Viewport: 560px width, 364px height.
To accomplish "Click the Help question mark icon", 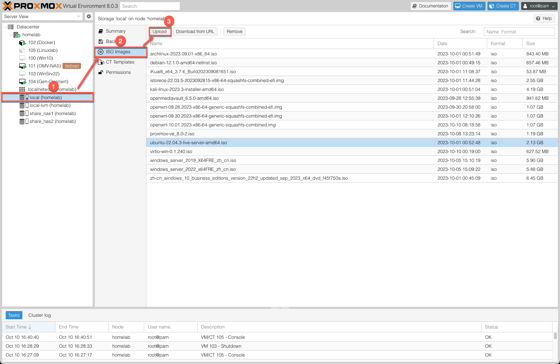I will [x=538, y=18].
